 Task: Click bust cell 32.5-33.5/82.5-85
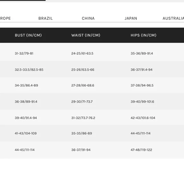(29, 69)
